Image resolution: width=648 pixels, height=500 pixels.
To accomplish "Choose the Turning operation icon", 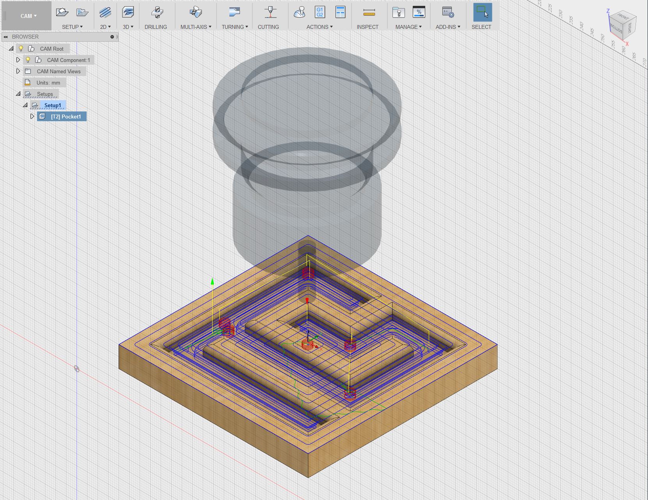I will [234, 12].
